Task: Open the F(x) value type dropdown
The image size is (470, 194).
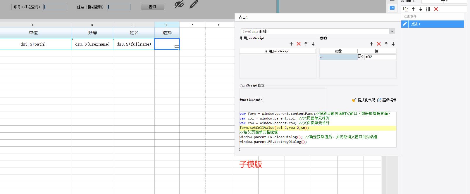Action: click(361, 57)
